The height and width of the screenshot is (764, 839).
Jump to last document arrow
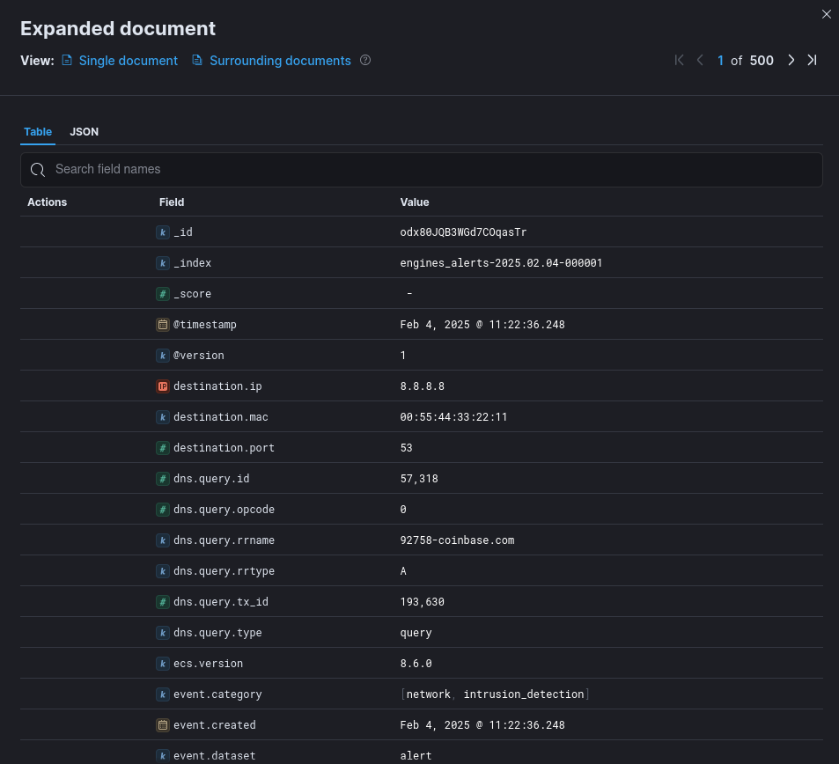tap(813, 61)
